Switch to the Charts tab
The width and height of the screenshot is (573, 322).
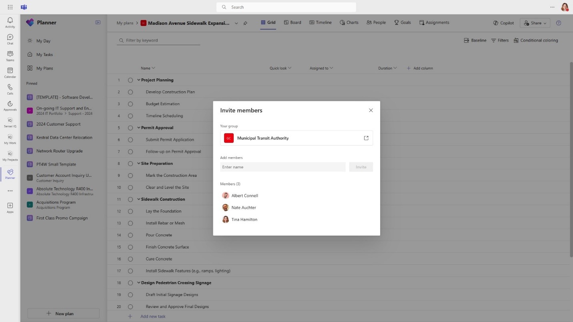[349, 22]
